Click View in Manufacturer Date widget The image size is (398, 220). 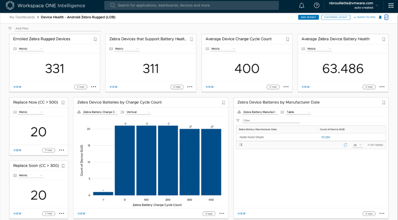click(x=242, y=213)
